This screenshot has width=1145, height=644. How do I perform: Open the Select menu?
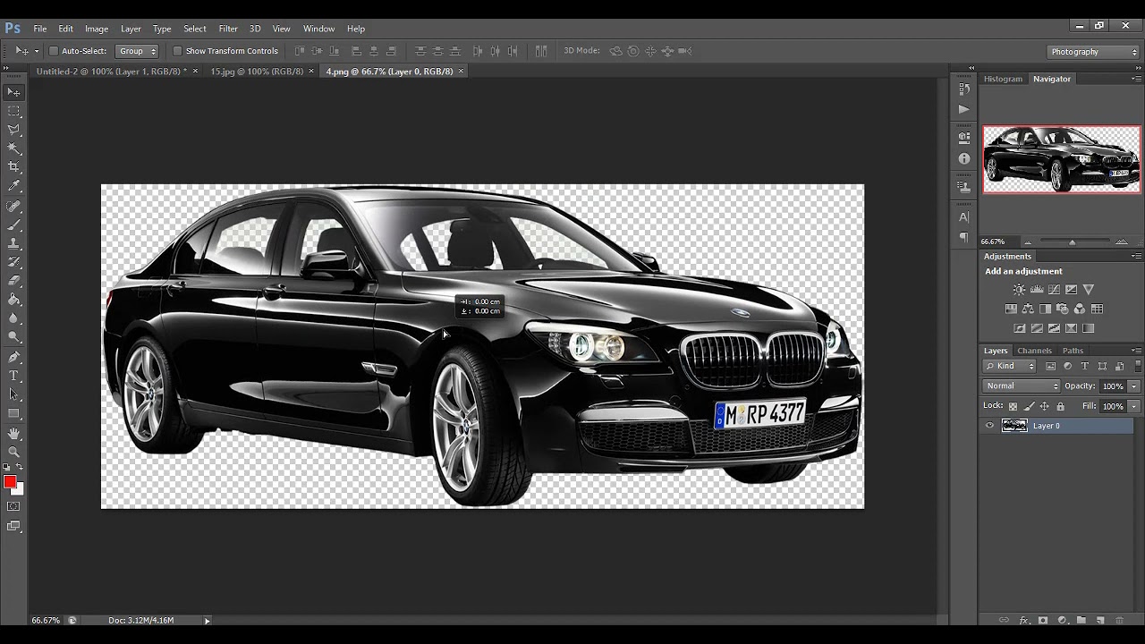point(194,29)
